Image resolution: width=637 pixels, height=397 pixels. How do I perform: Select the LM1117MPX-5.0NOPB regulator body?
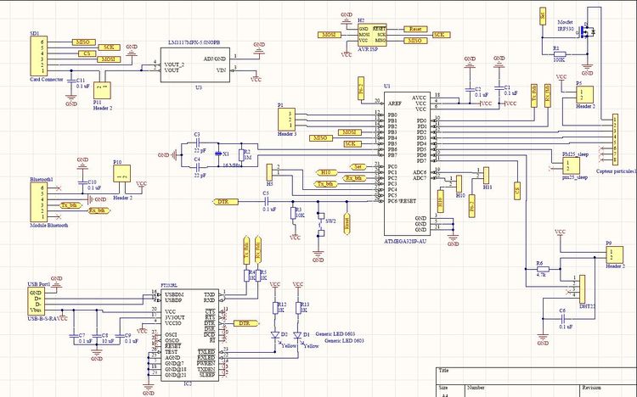point(196,66)
